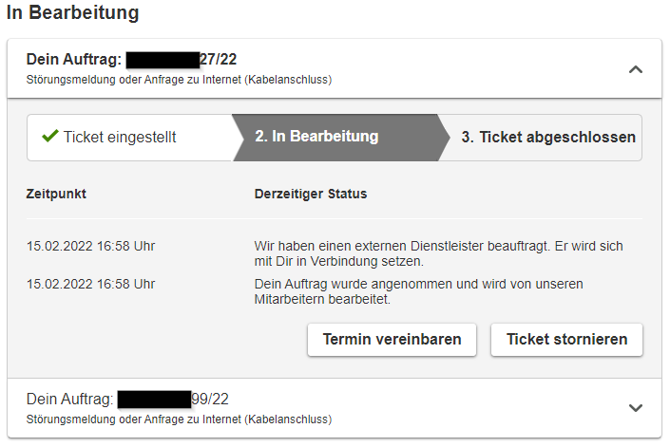The height and width of the screenshot is (447, 670).
Task: Click the redacted number in order 99/22
Action: point(154,398)
